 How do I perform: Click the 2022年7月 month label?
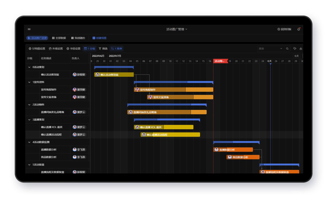(115, 56)
